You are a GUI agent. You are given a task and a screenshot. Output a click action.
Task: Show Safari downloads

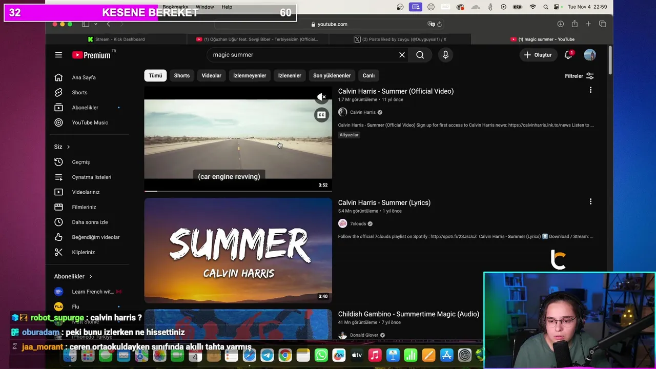click(x=561, y=24)
